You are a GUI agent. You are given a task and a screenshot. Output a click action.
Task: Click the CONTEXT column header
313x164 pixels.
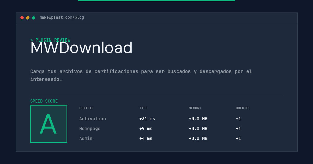point(87,108)
